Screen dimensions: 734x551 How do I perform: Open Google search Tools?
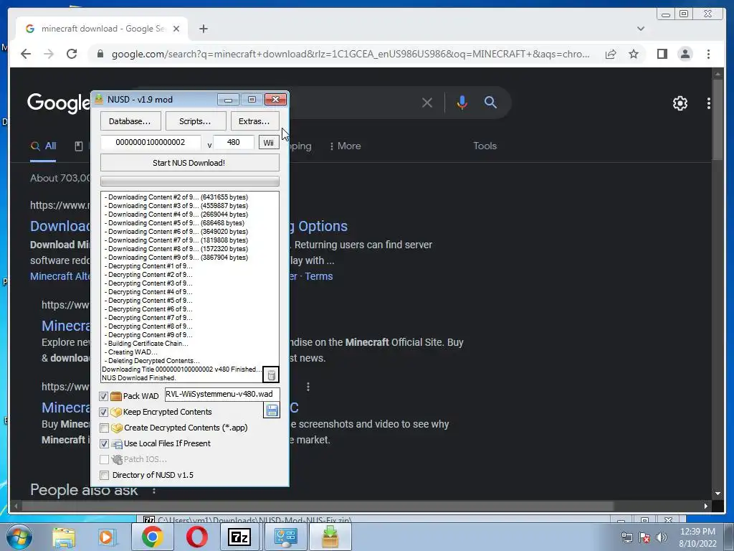(485, 146)
